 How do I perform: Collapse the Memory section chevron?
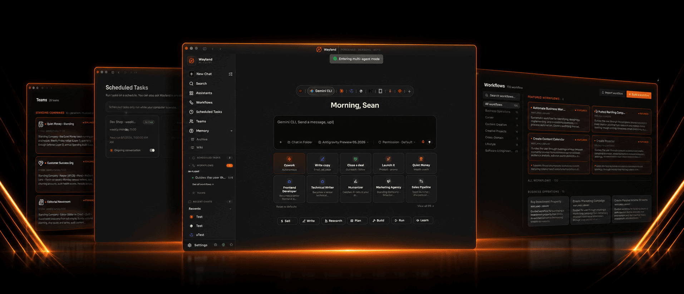pyautogui.click(x=231, y=131)
